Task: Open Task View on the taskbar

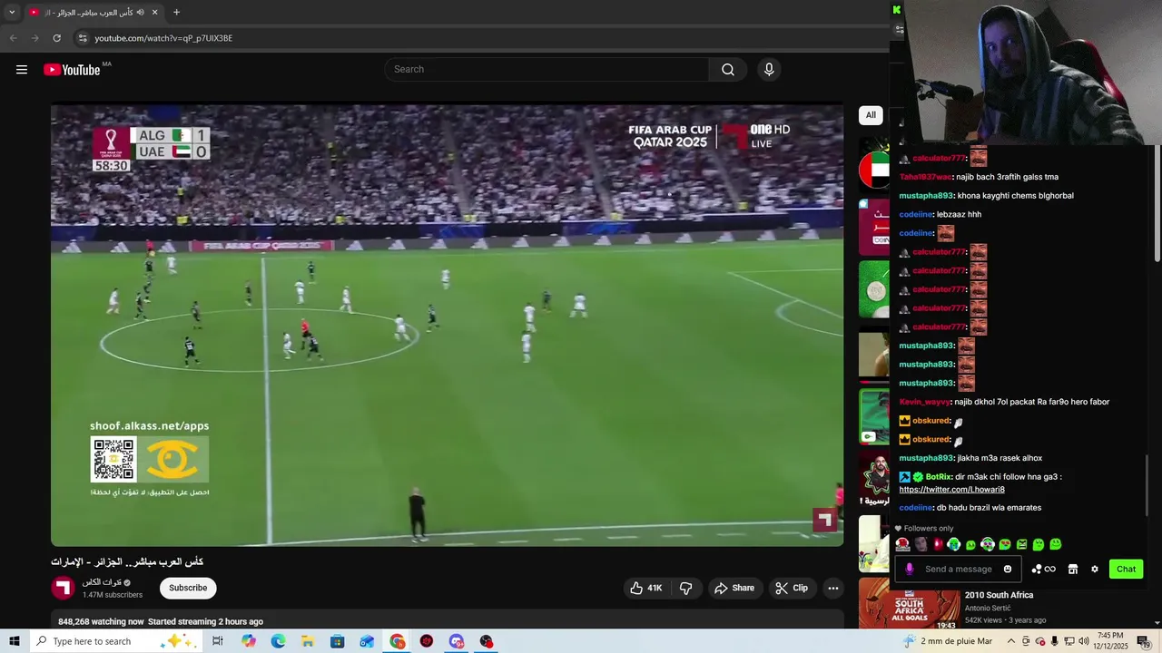Action: [x=218, y=641]
